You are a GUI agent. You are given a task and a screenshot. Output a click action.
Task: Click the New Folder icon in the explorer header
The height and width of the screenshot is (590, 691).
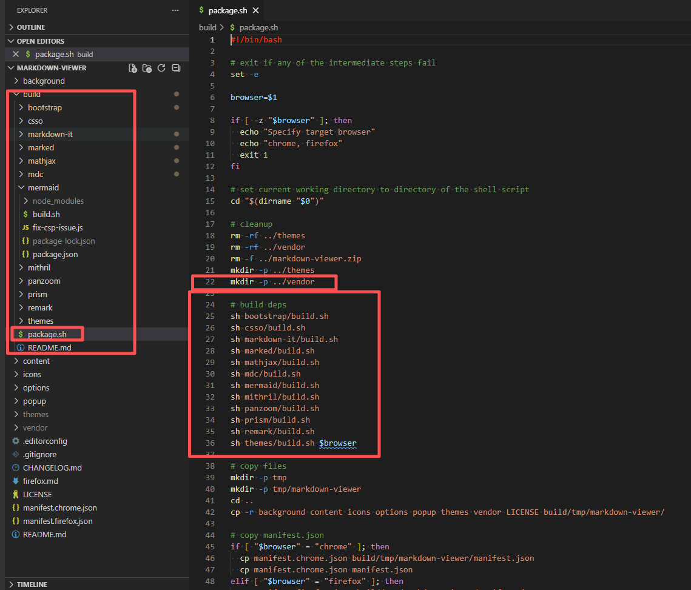point(147,69)
